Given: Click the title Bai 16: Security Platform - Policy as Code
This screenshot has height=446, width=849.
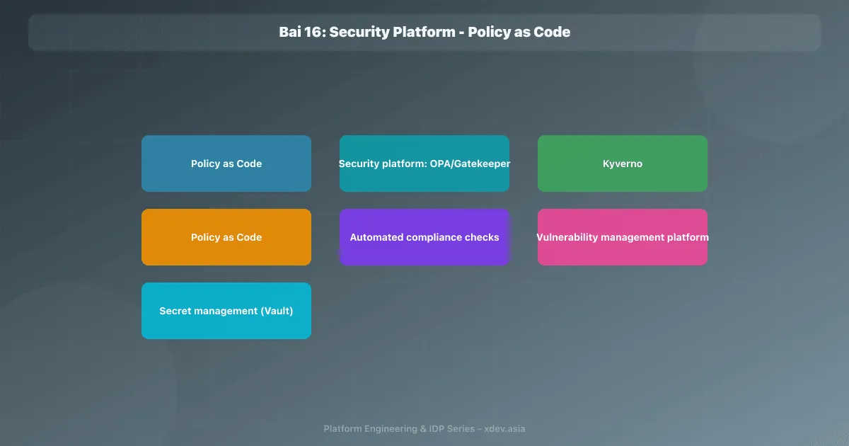Looking at the screenshot, I should click(424, 32).
